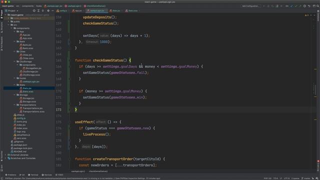This screenshot has width=320, height=180.
Task: Select README.md in project tree
Action: (x=18, y=151)
